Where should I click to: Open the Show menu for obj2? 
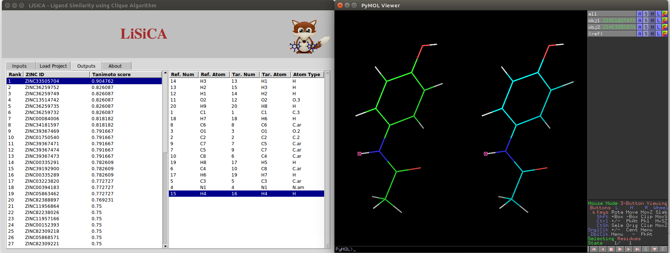(x=646, y=27)
